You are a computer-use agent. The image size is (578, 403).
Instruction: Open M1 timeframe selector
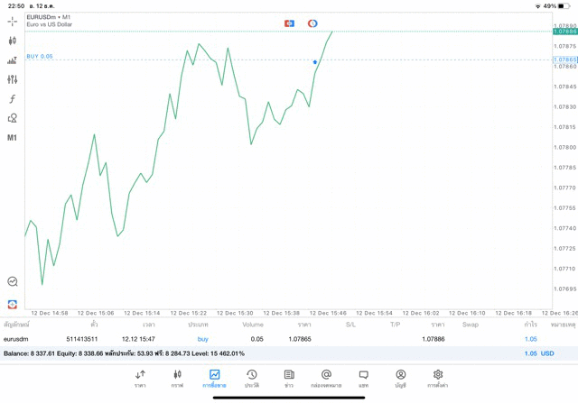[x=12, y=138]
